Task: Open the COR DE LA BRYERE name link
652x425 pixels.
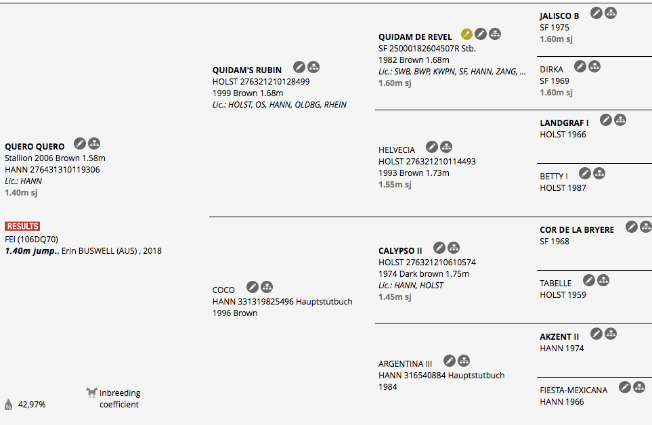Action: tap(577, 229)
